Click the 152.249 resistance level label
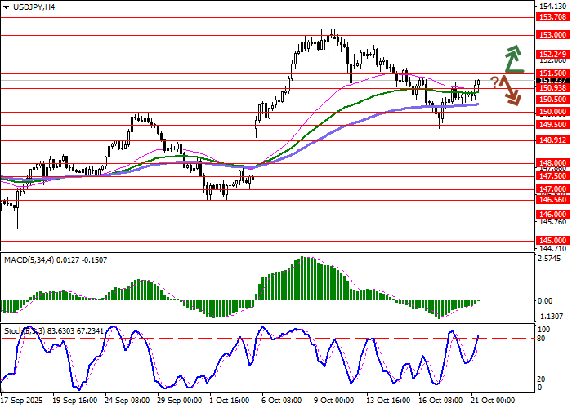 point(552,54)
